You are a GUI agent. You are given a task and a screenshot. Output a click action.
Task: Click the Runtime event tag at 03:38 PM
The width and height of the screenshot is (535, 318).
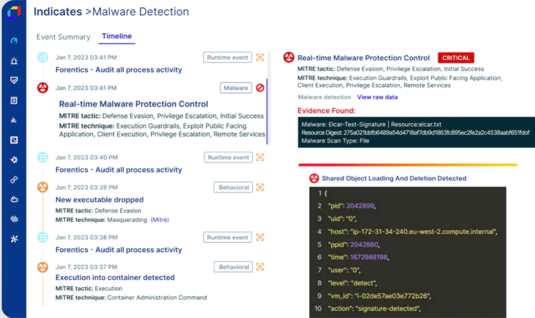click(228, 237)
